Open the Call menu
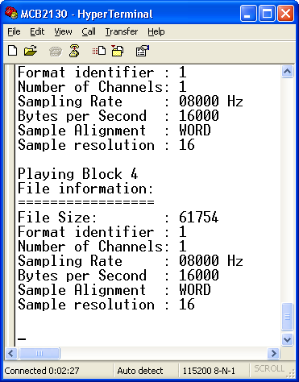 [x=89, y=31]
